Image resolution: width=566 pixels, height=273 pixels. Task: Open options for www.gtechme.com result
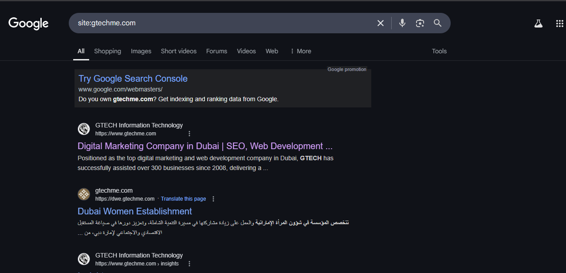(189, 134)
